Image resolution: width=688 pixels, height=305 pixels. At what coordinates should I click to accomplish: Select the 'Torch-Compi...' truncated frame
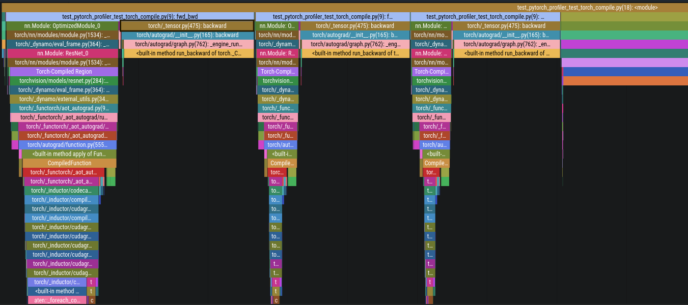point(431,72)
